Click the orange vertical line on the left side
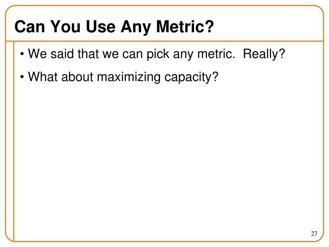The width and height of the screenshot is (329, 247). (x=13, y=141)
